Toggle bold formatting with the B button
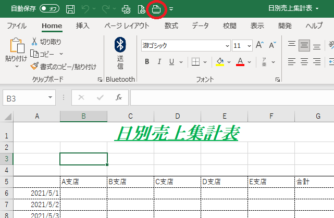334x218 pixels. click(147, 62)
